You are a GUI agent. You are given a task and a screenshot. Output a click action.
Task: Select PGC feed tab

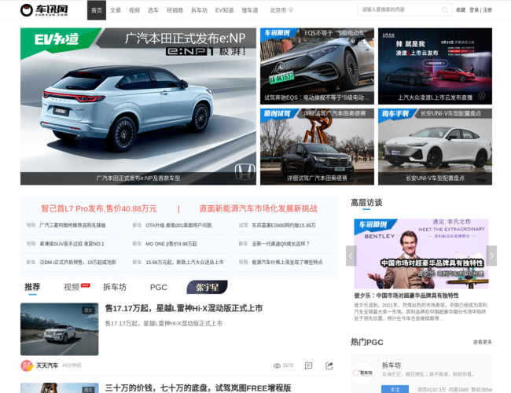pyautogui.click(x=158, y=287)
